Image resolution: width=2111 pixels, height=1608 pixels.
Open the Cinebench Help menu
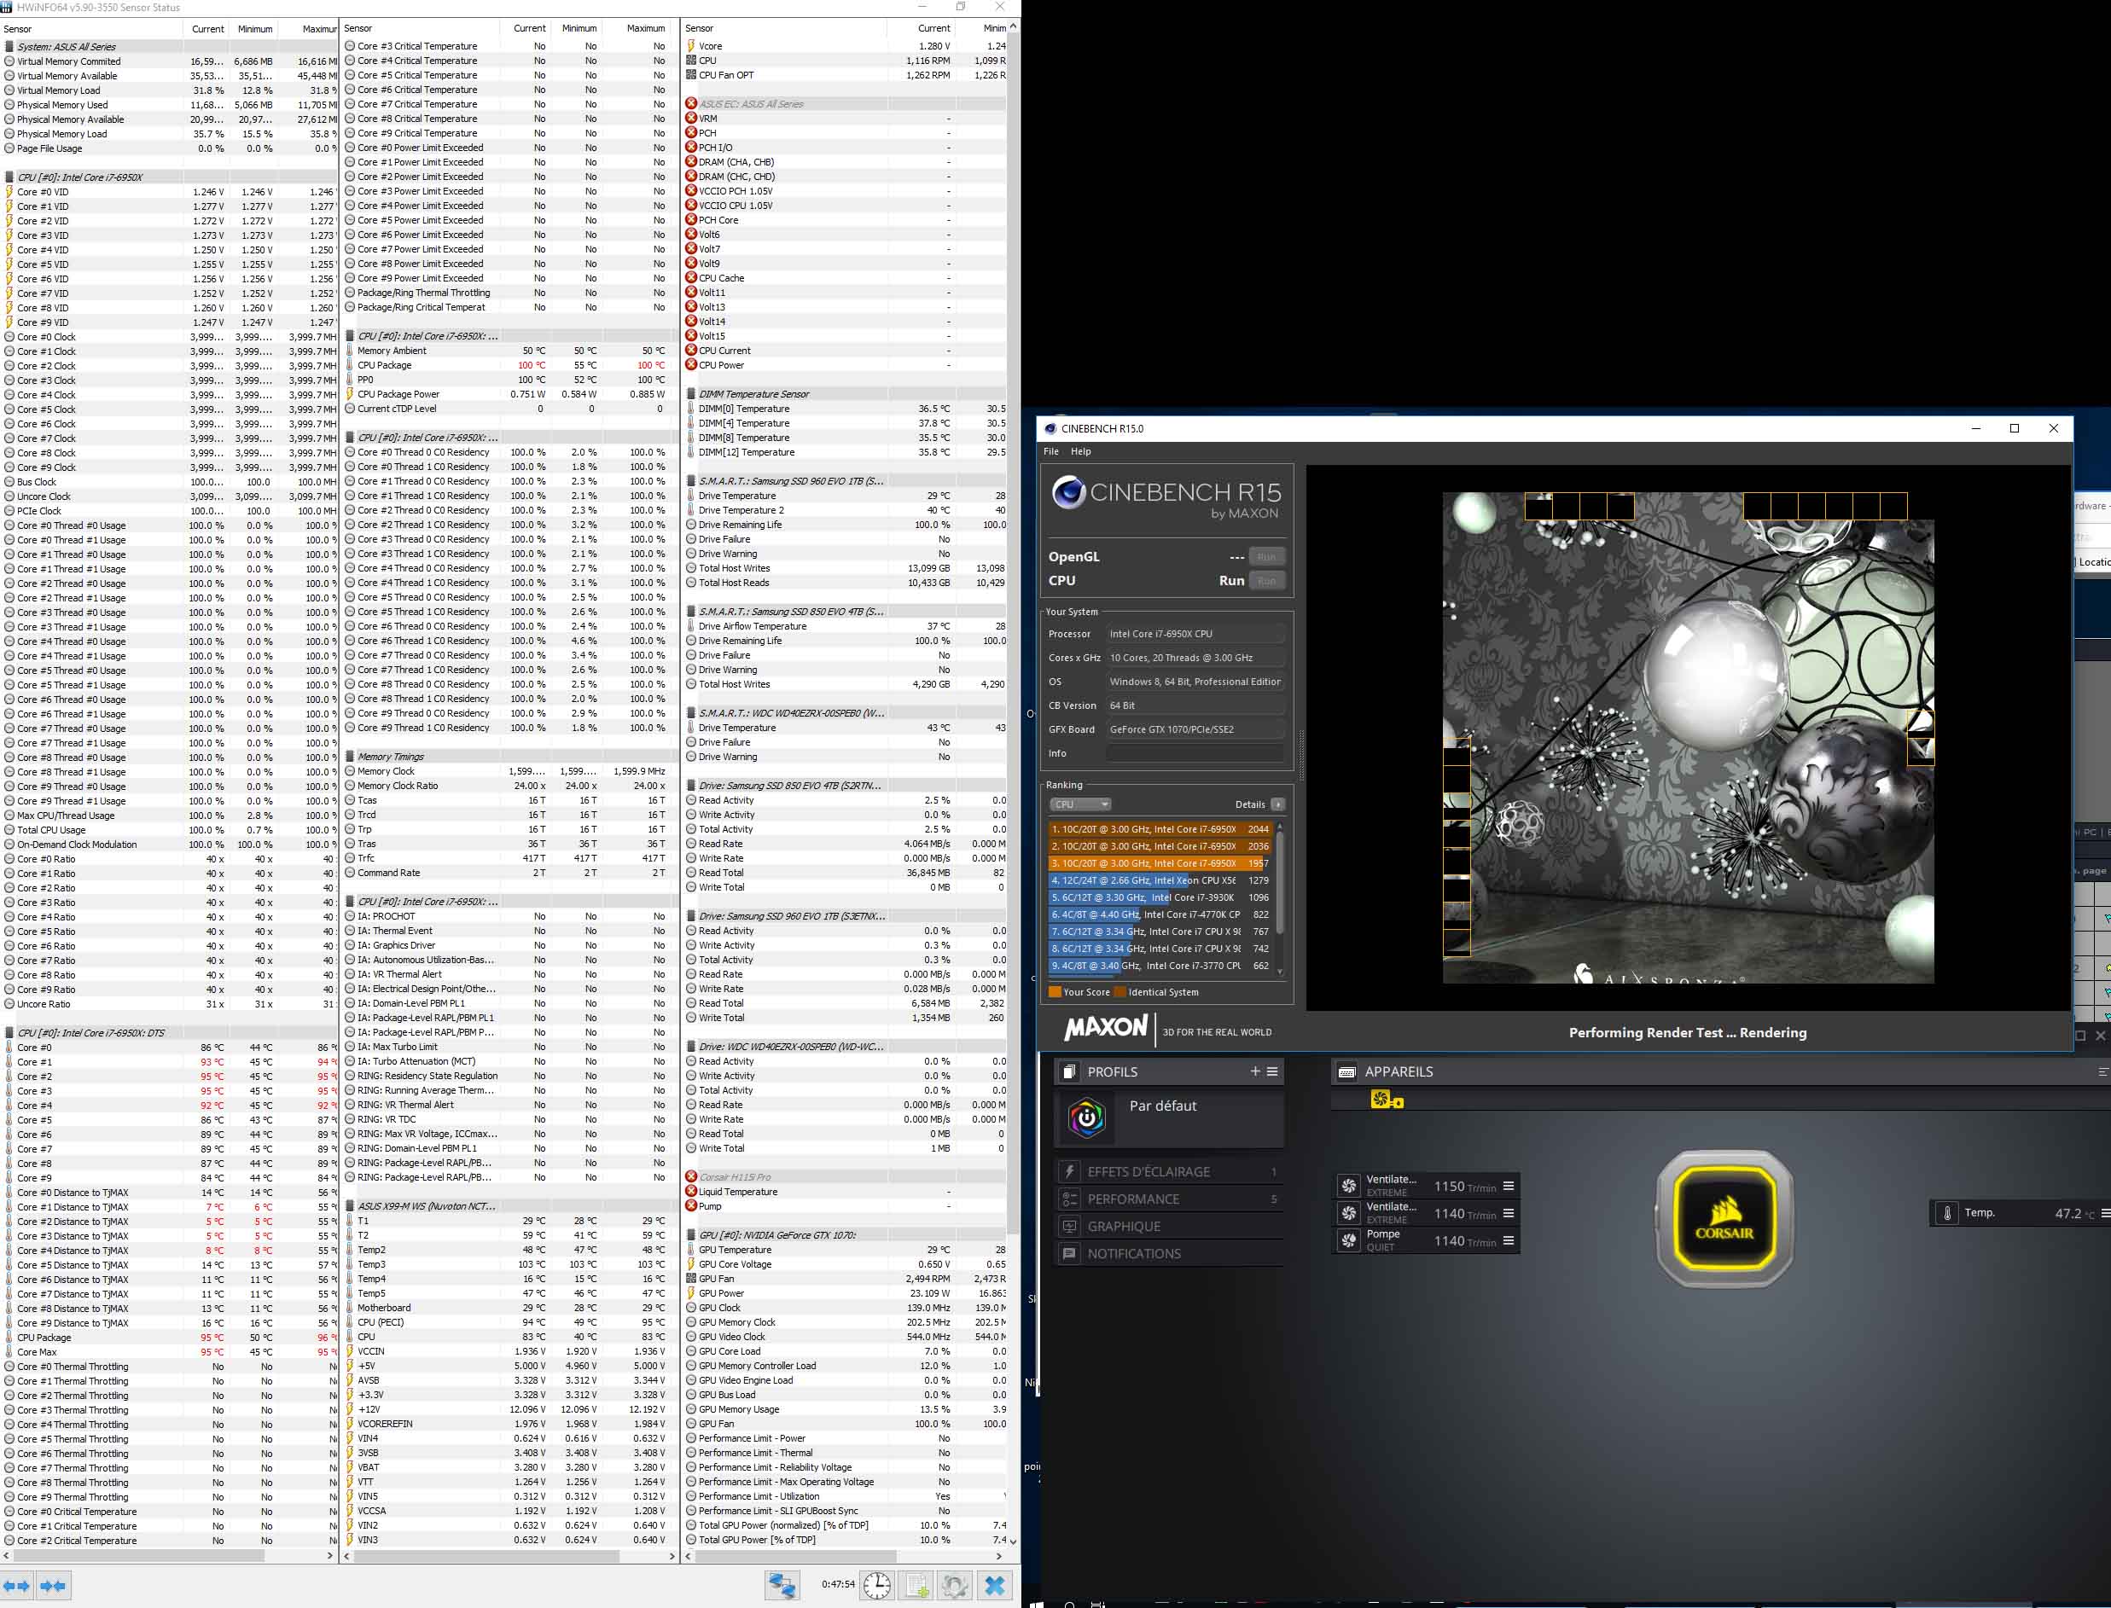click(x=1080, y=450)
